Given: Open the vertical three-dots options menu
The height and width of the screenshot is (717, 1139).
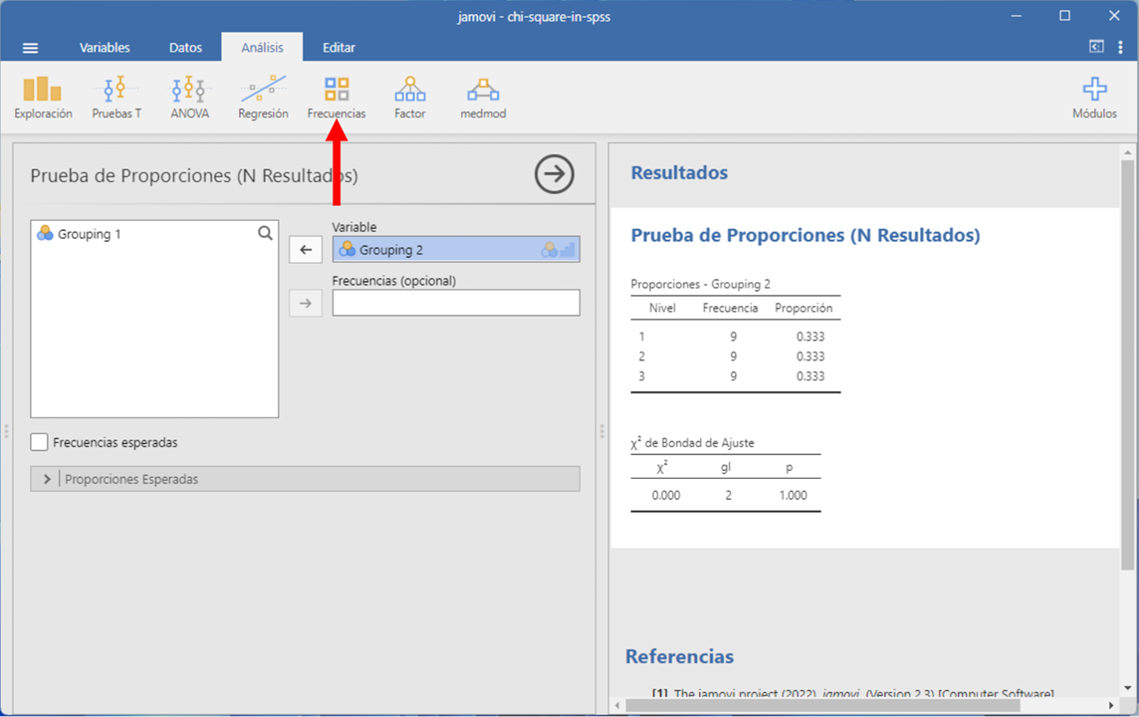Looking at the screenshot, I should (x=1121, y=48).
